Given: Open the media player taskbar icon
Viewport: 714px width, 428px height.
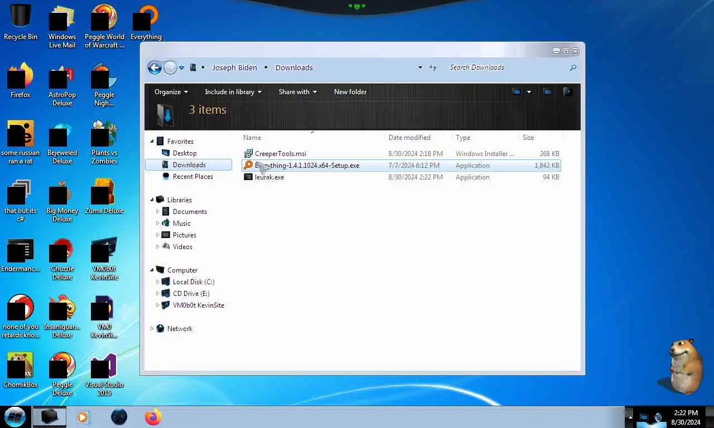Looking at the screenshot, I should click(x=83, y=417).
